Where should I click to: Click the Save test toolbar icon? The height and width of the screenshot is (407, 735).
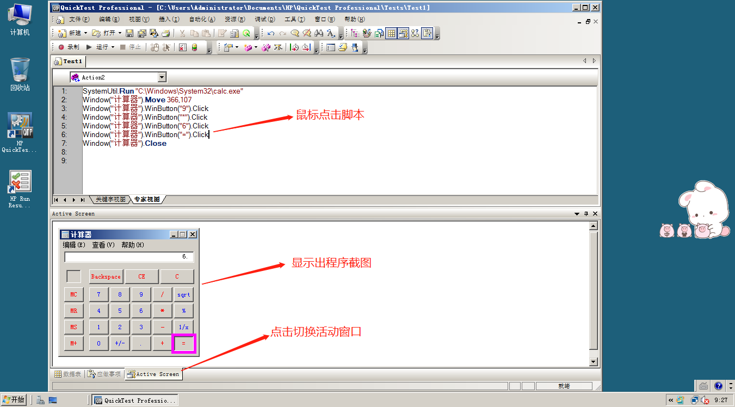(x=129, y=33)
